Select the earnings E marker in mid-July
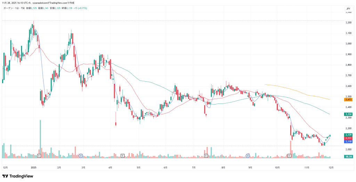 coord(206,156)
